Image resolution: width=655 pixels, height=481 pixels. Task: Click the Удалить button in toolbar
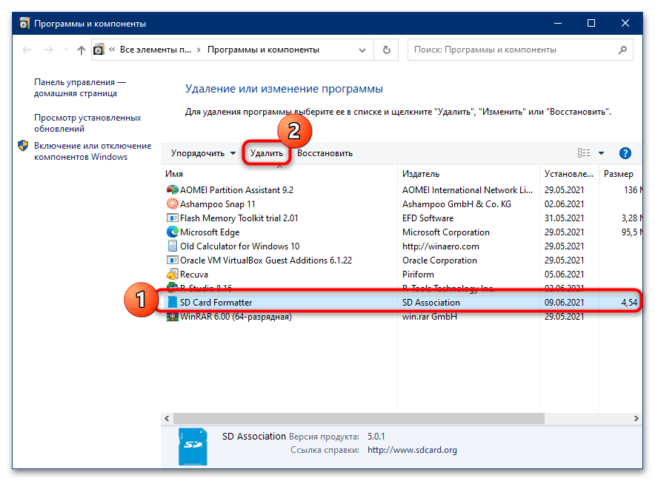tap(267, 153)
